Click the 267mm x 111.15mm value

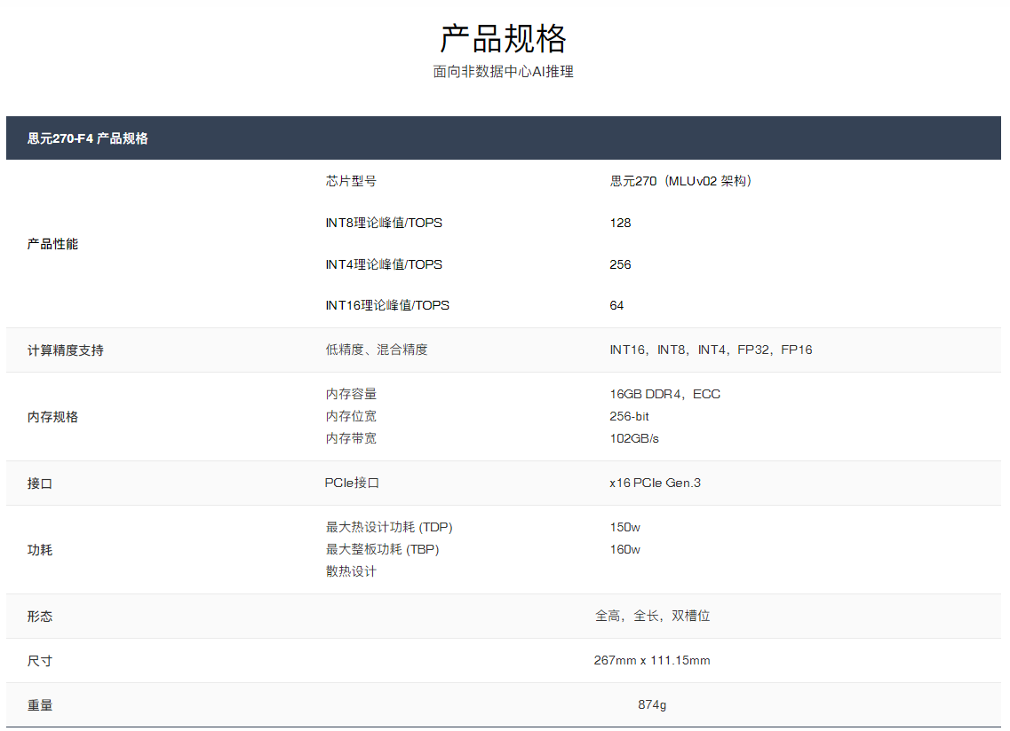pos(652,660)
